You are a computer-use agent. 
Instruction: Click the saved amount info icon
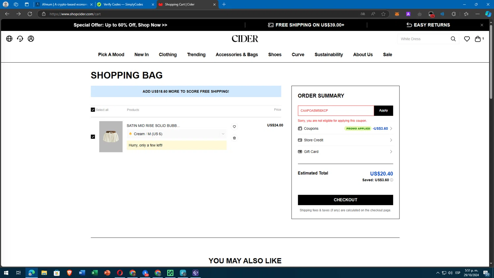[392, 180]
